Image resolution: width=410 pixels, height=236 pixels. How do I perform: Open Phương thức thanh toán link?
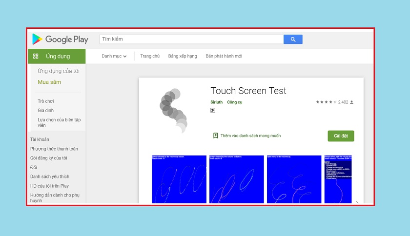(54, 149)
